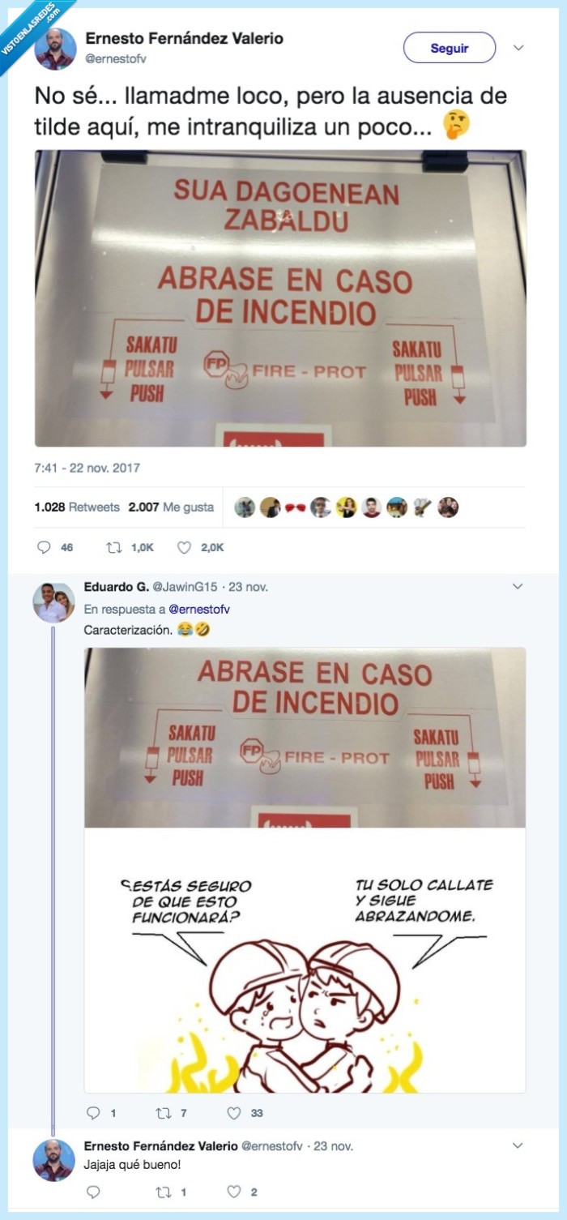567x1220 pixels.
Task: Like the main tweet showing 2,0K
Action: [x=184, y=547]
